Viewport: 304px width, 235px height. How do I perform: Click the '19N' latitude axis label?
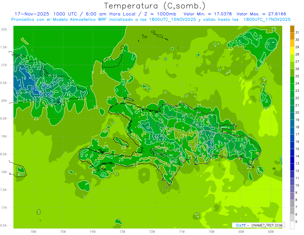(x=4, y=136)
